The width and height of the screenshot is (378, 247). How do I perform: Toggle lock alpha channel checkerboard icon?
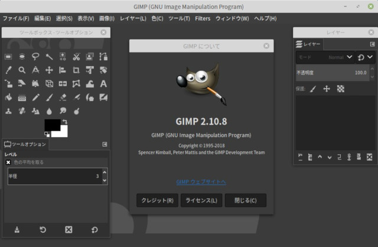coord(340,89)
